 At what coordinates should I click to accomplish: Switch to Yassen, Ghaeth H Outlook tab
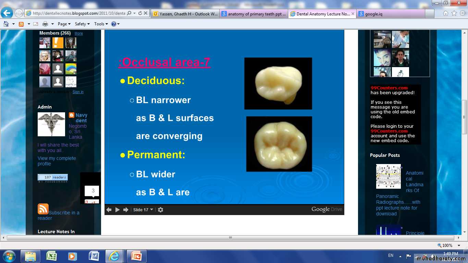(185, 14)
